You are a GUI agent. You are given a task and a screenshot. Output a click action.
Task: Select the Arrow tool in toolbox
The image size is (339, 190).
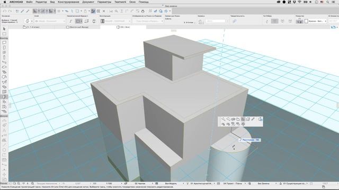4,29
